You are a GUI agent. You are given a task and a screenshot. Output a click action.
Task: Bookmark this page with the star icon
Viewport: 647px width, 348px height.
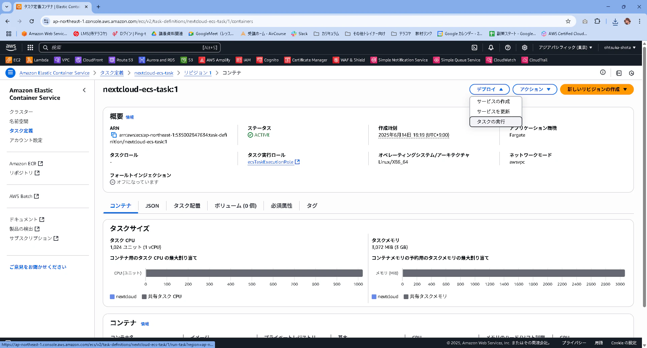pos(568,21)
